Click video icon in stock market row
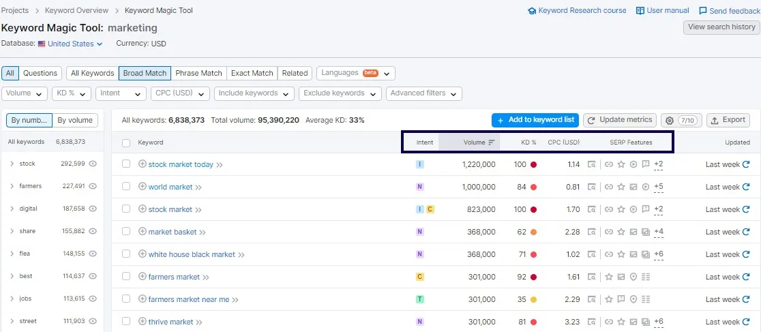 [633, 209]
